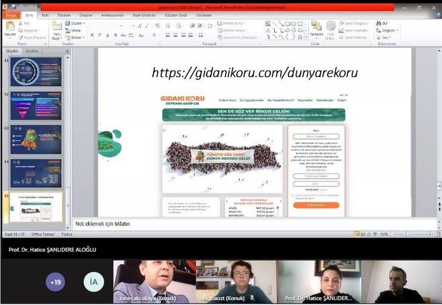The image size is (442, 305).
Task: Switch to the Ekle ribbon tab
Action: click(x=46, y=15)
